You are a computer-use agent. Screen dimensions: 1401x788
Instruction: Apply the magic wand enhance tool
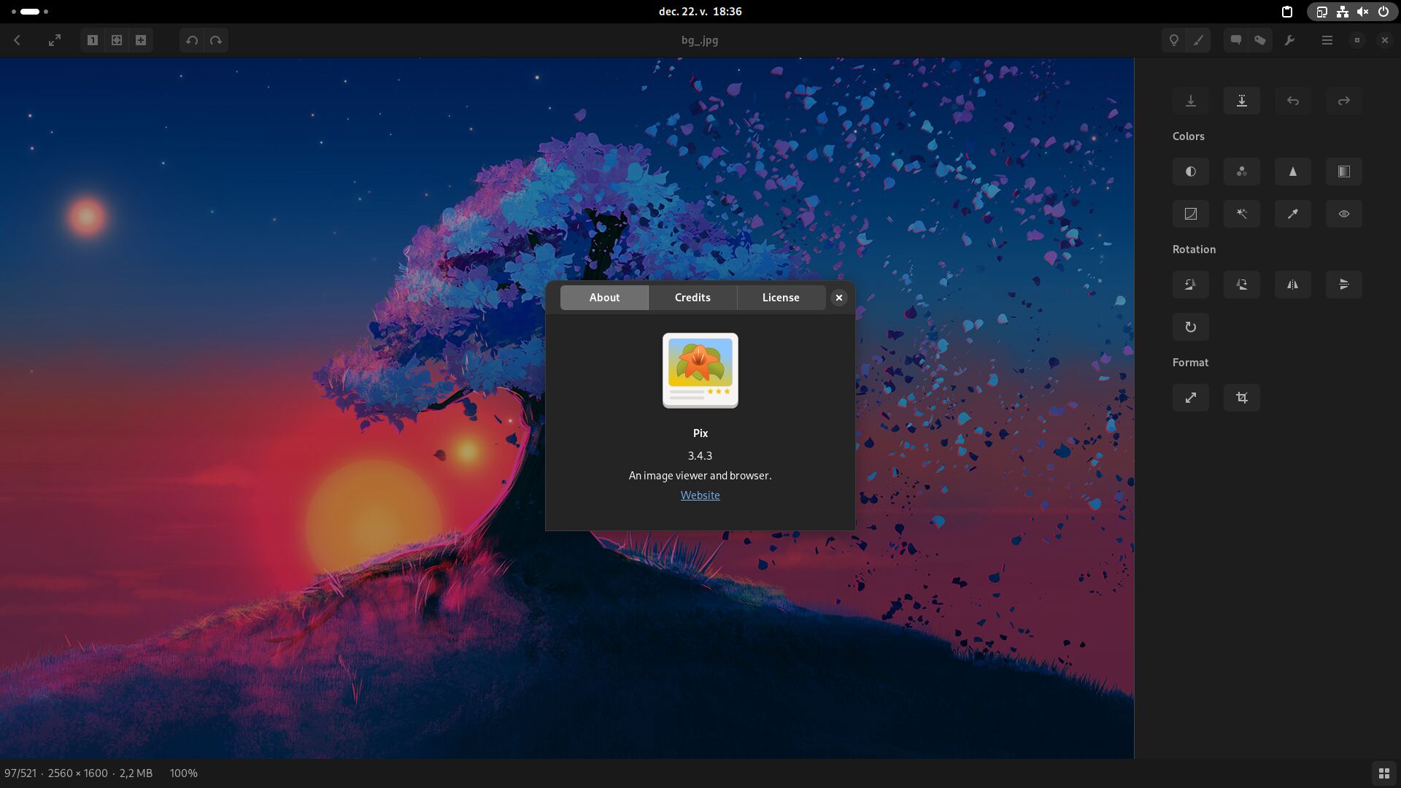1242,214
